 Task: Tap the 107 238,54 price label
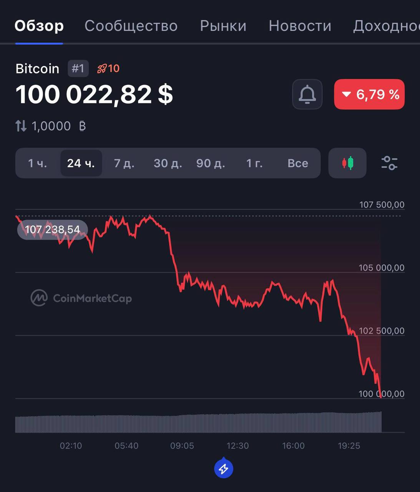52,230
